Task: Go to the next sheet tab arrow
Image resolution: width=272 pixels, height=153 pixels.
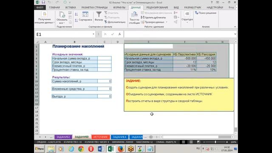Action: pyautogui.click(x=45, y=137)
